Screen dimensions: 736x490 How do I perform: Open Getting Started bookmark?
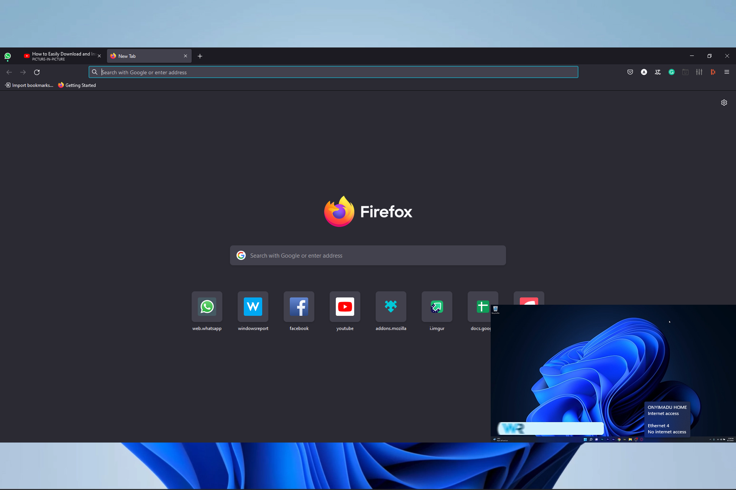click(77, 85)
